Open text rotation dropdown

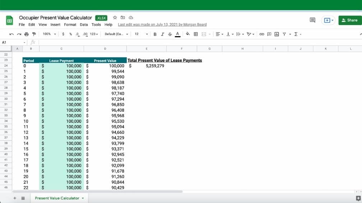(x=251, y=34)
